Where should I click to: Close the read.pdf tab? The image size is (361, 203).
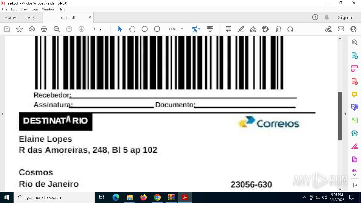pyautogui.click(x=90, y=17)
